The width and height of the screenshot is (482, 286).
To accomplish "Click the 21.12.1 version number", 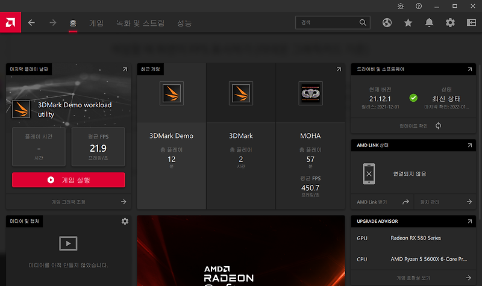I will click(x=380, y=99).
